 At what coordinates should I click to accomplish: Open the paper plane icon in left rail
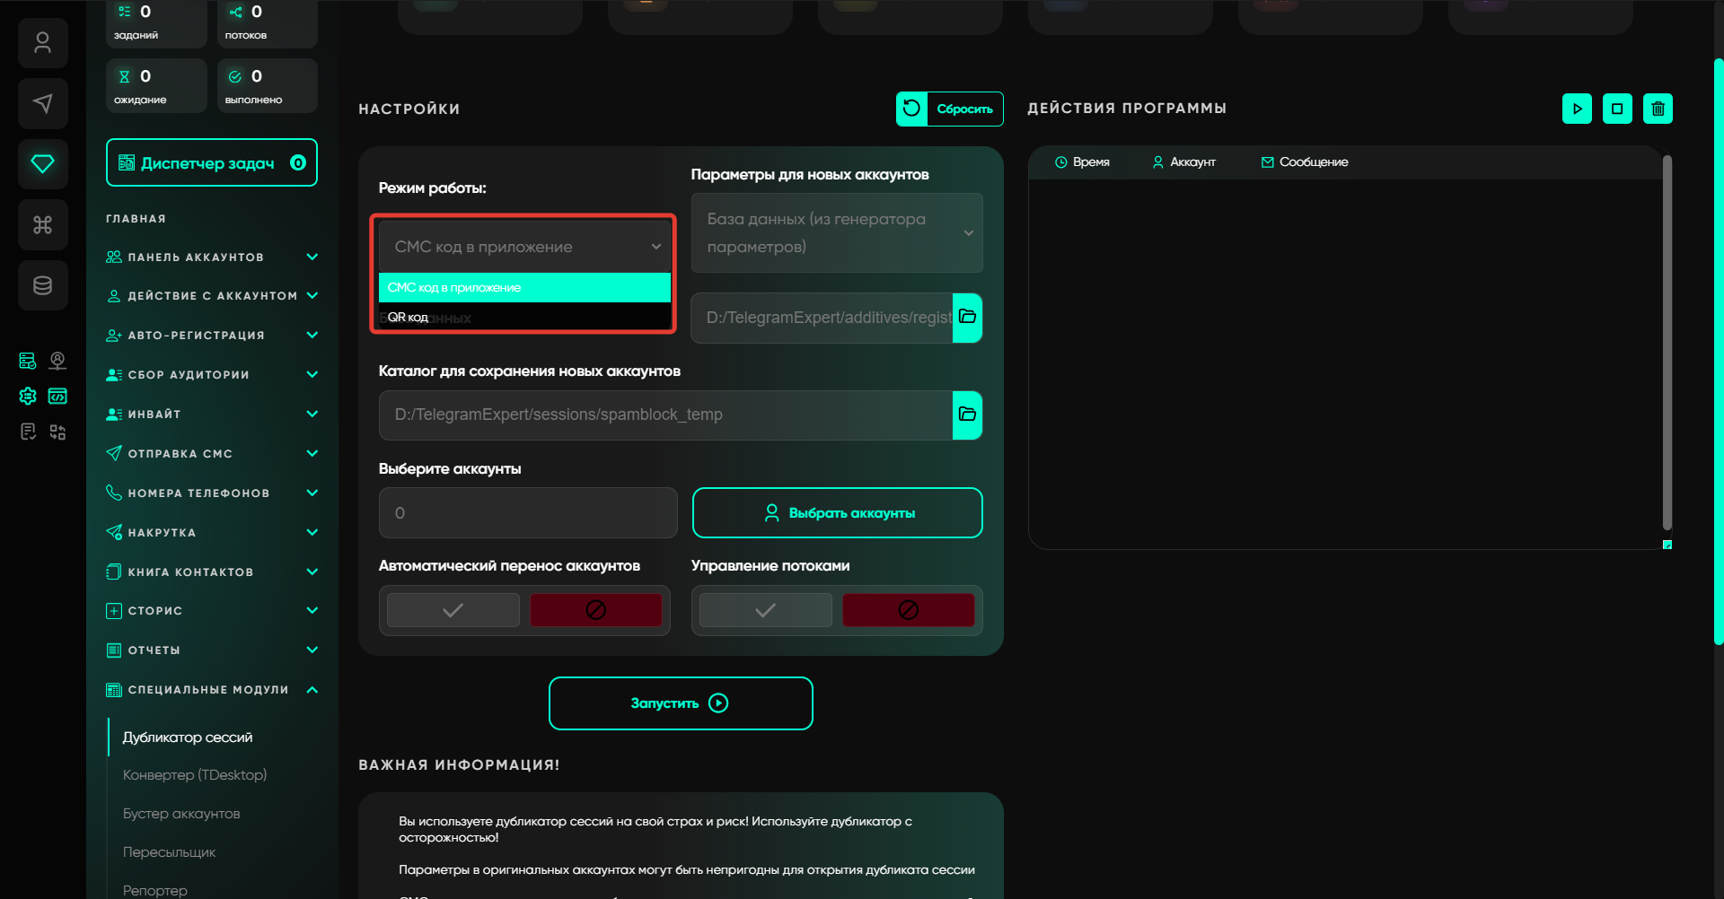click(x=42, y=103)
